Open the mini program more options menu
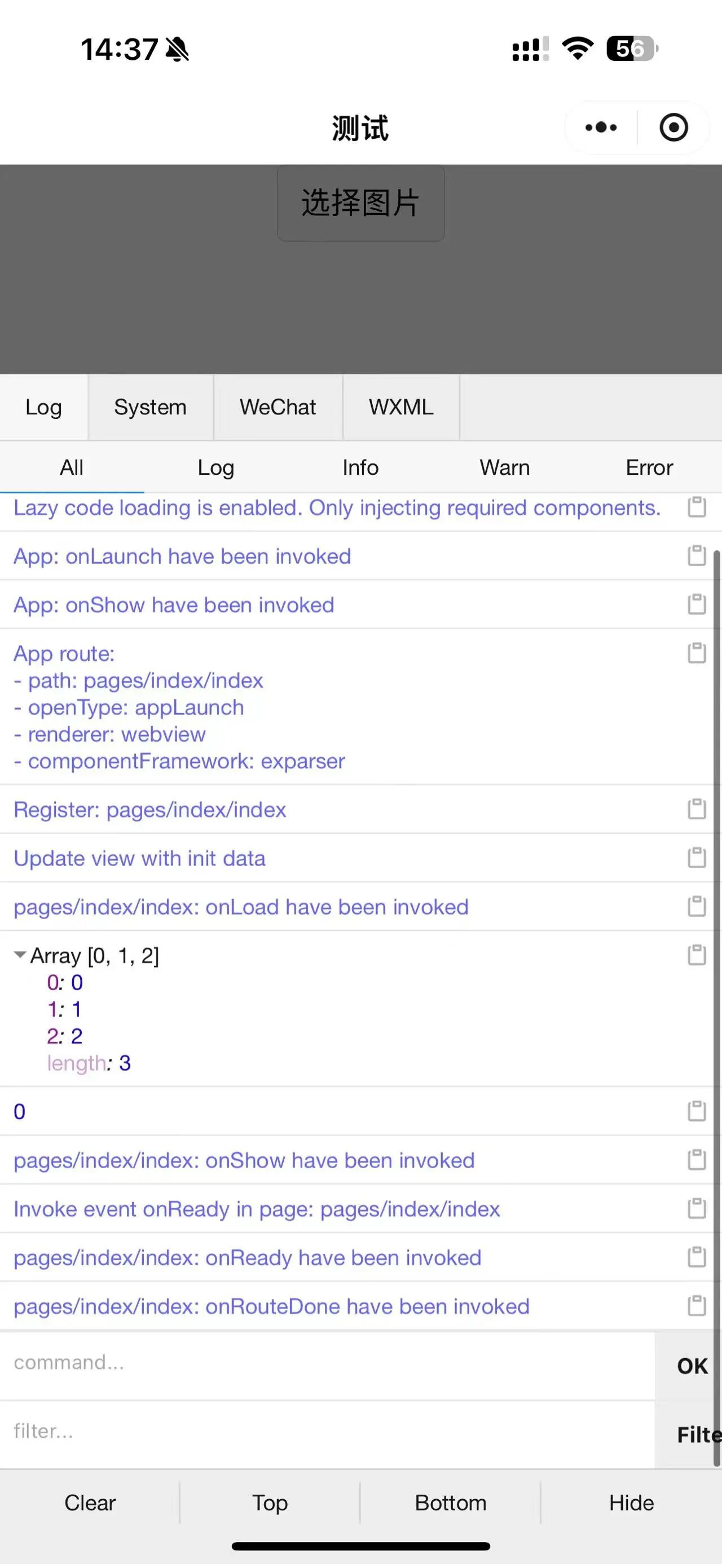722x1564 pixels. (601, 127)
